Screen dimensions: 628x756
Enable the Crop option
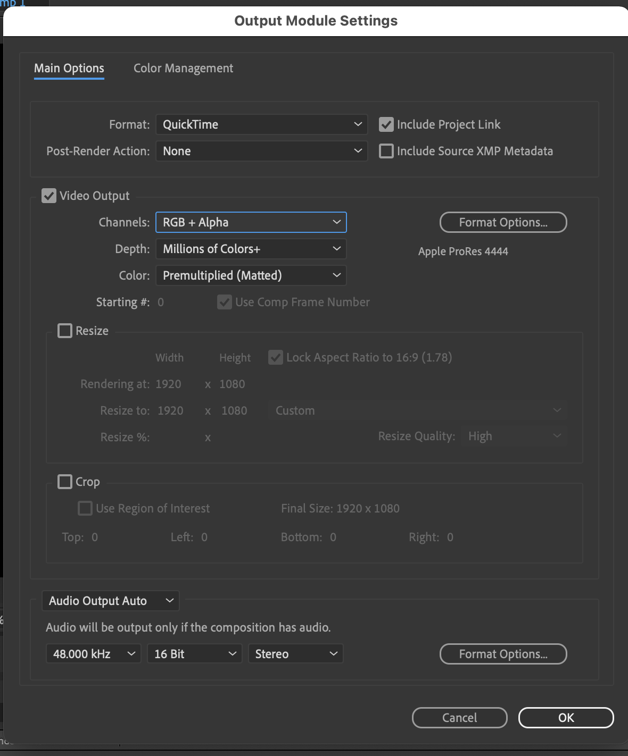pos(64,481)
